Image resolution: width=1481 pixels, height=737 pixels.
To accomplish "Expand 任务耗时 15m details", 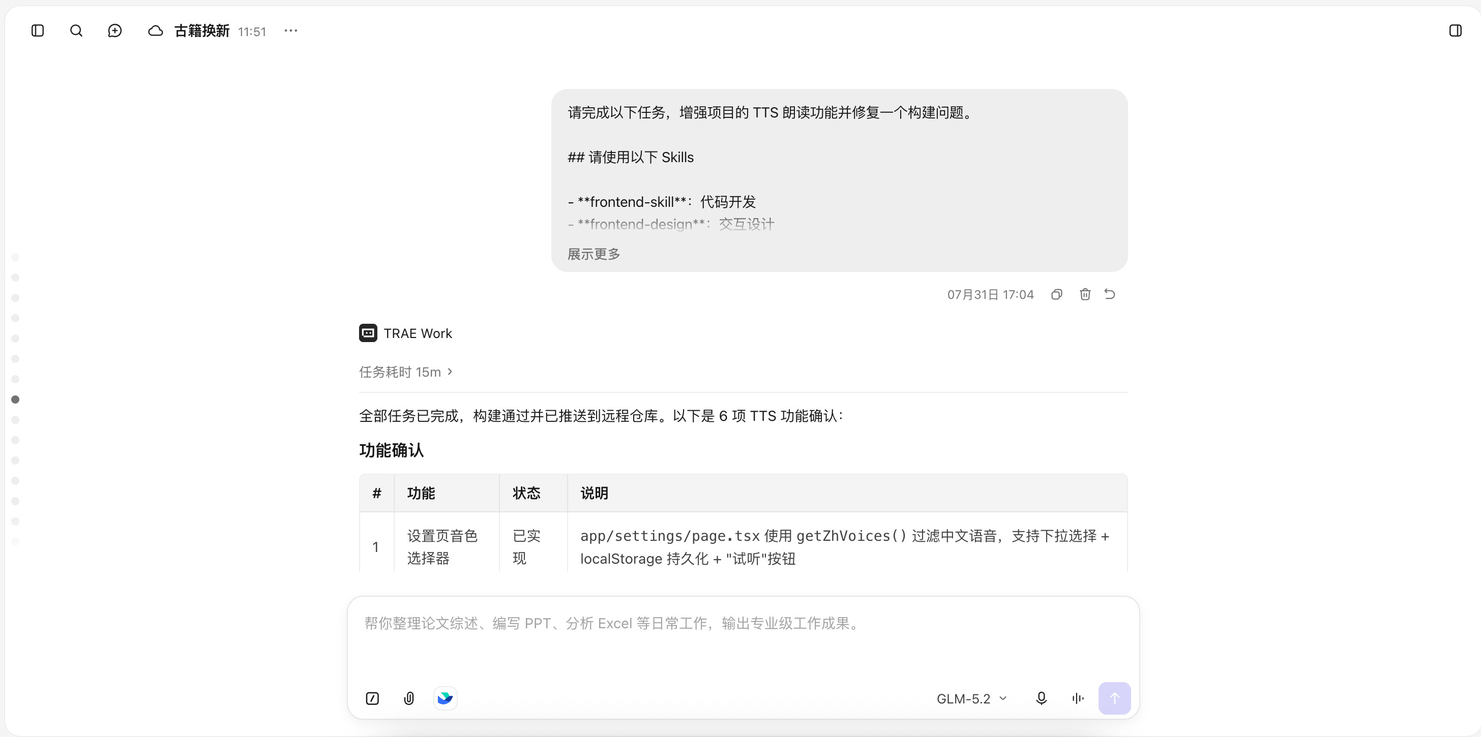I will (406, 372).
